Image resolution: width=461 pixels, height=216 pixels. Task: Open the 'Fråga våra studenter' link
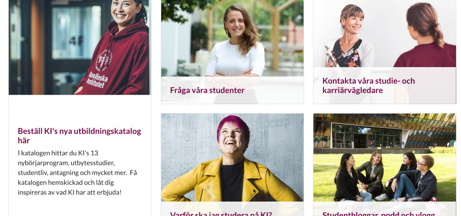click(x=207, y=90)
